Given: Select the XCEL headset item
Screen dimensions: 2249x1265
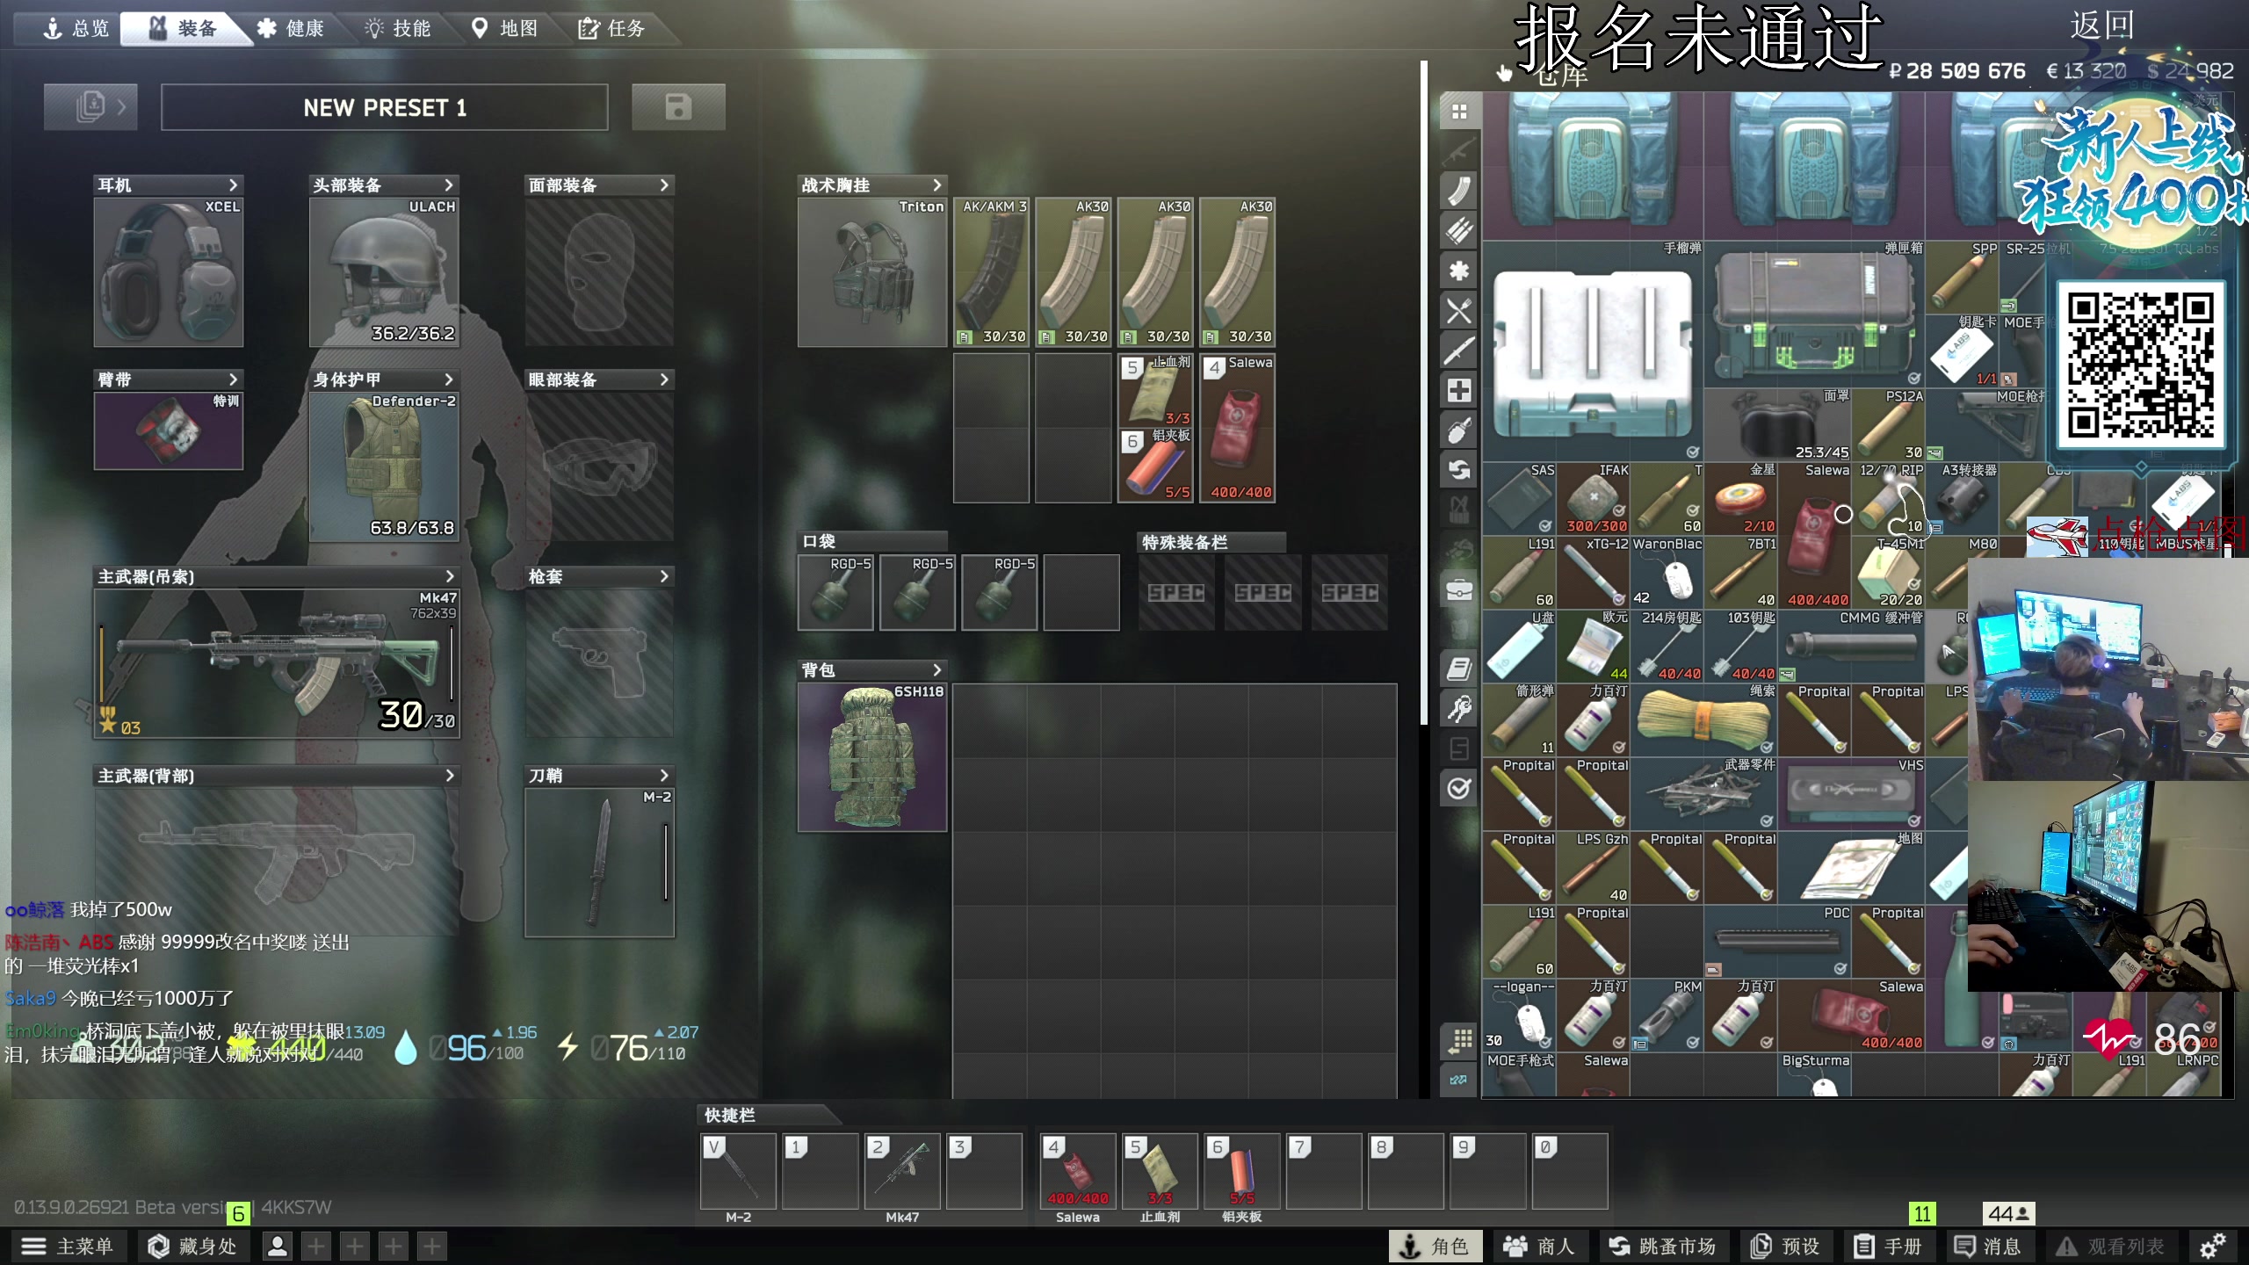Looking at the screenshot, I should coord(169,272).
